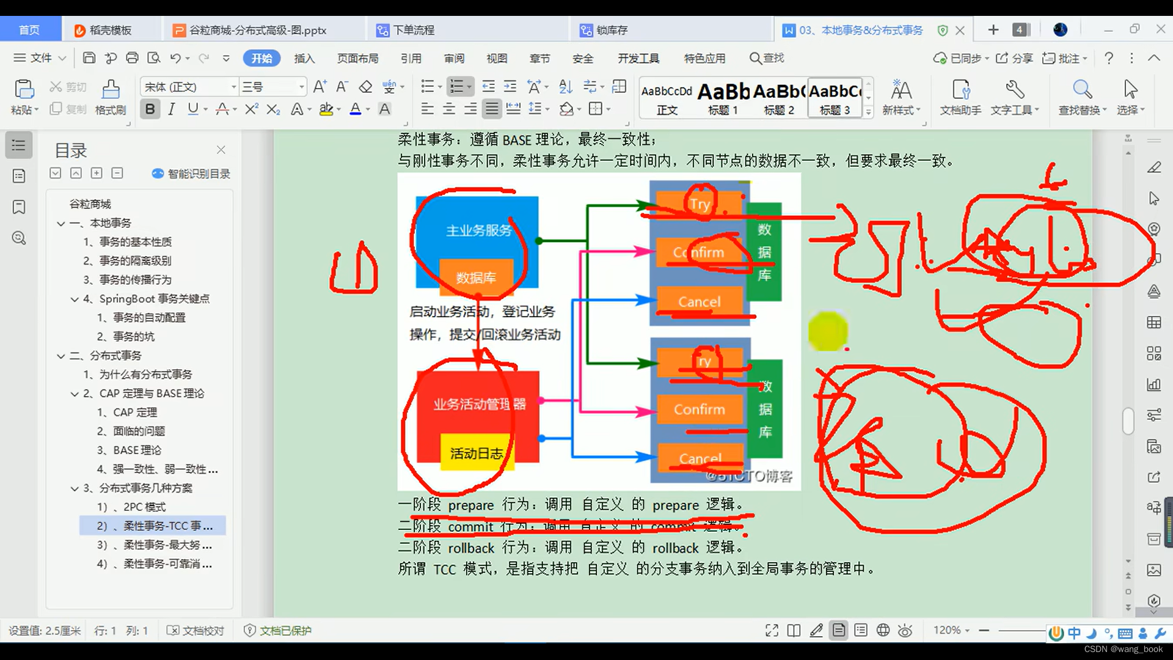Toggle Underline formatting
The height and width of the screenshot is (660, 1173).
pos(193,109)
